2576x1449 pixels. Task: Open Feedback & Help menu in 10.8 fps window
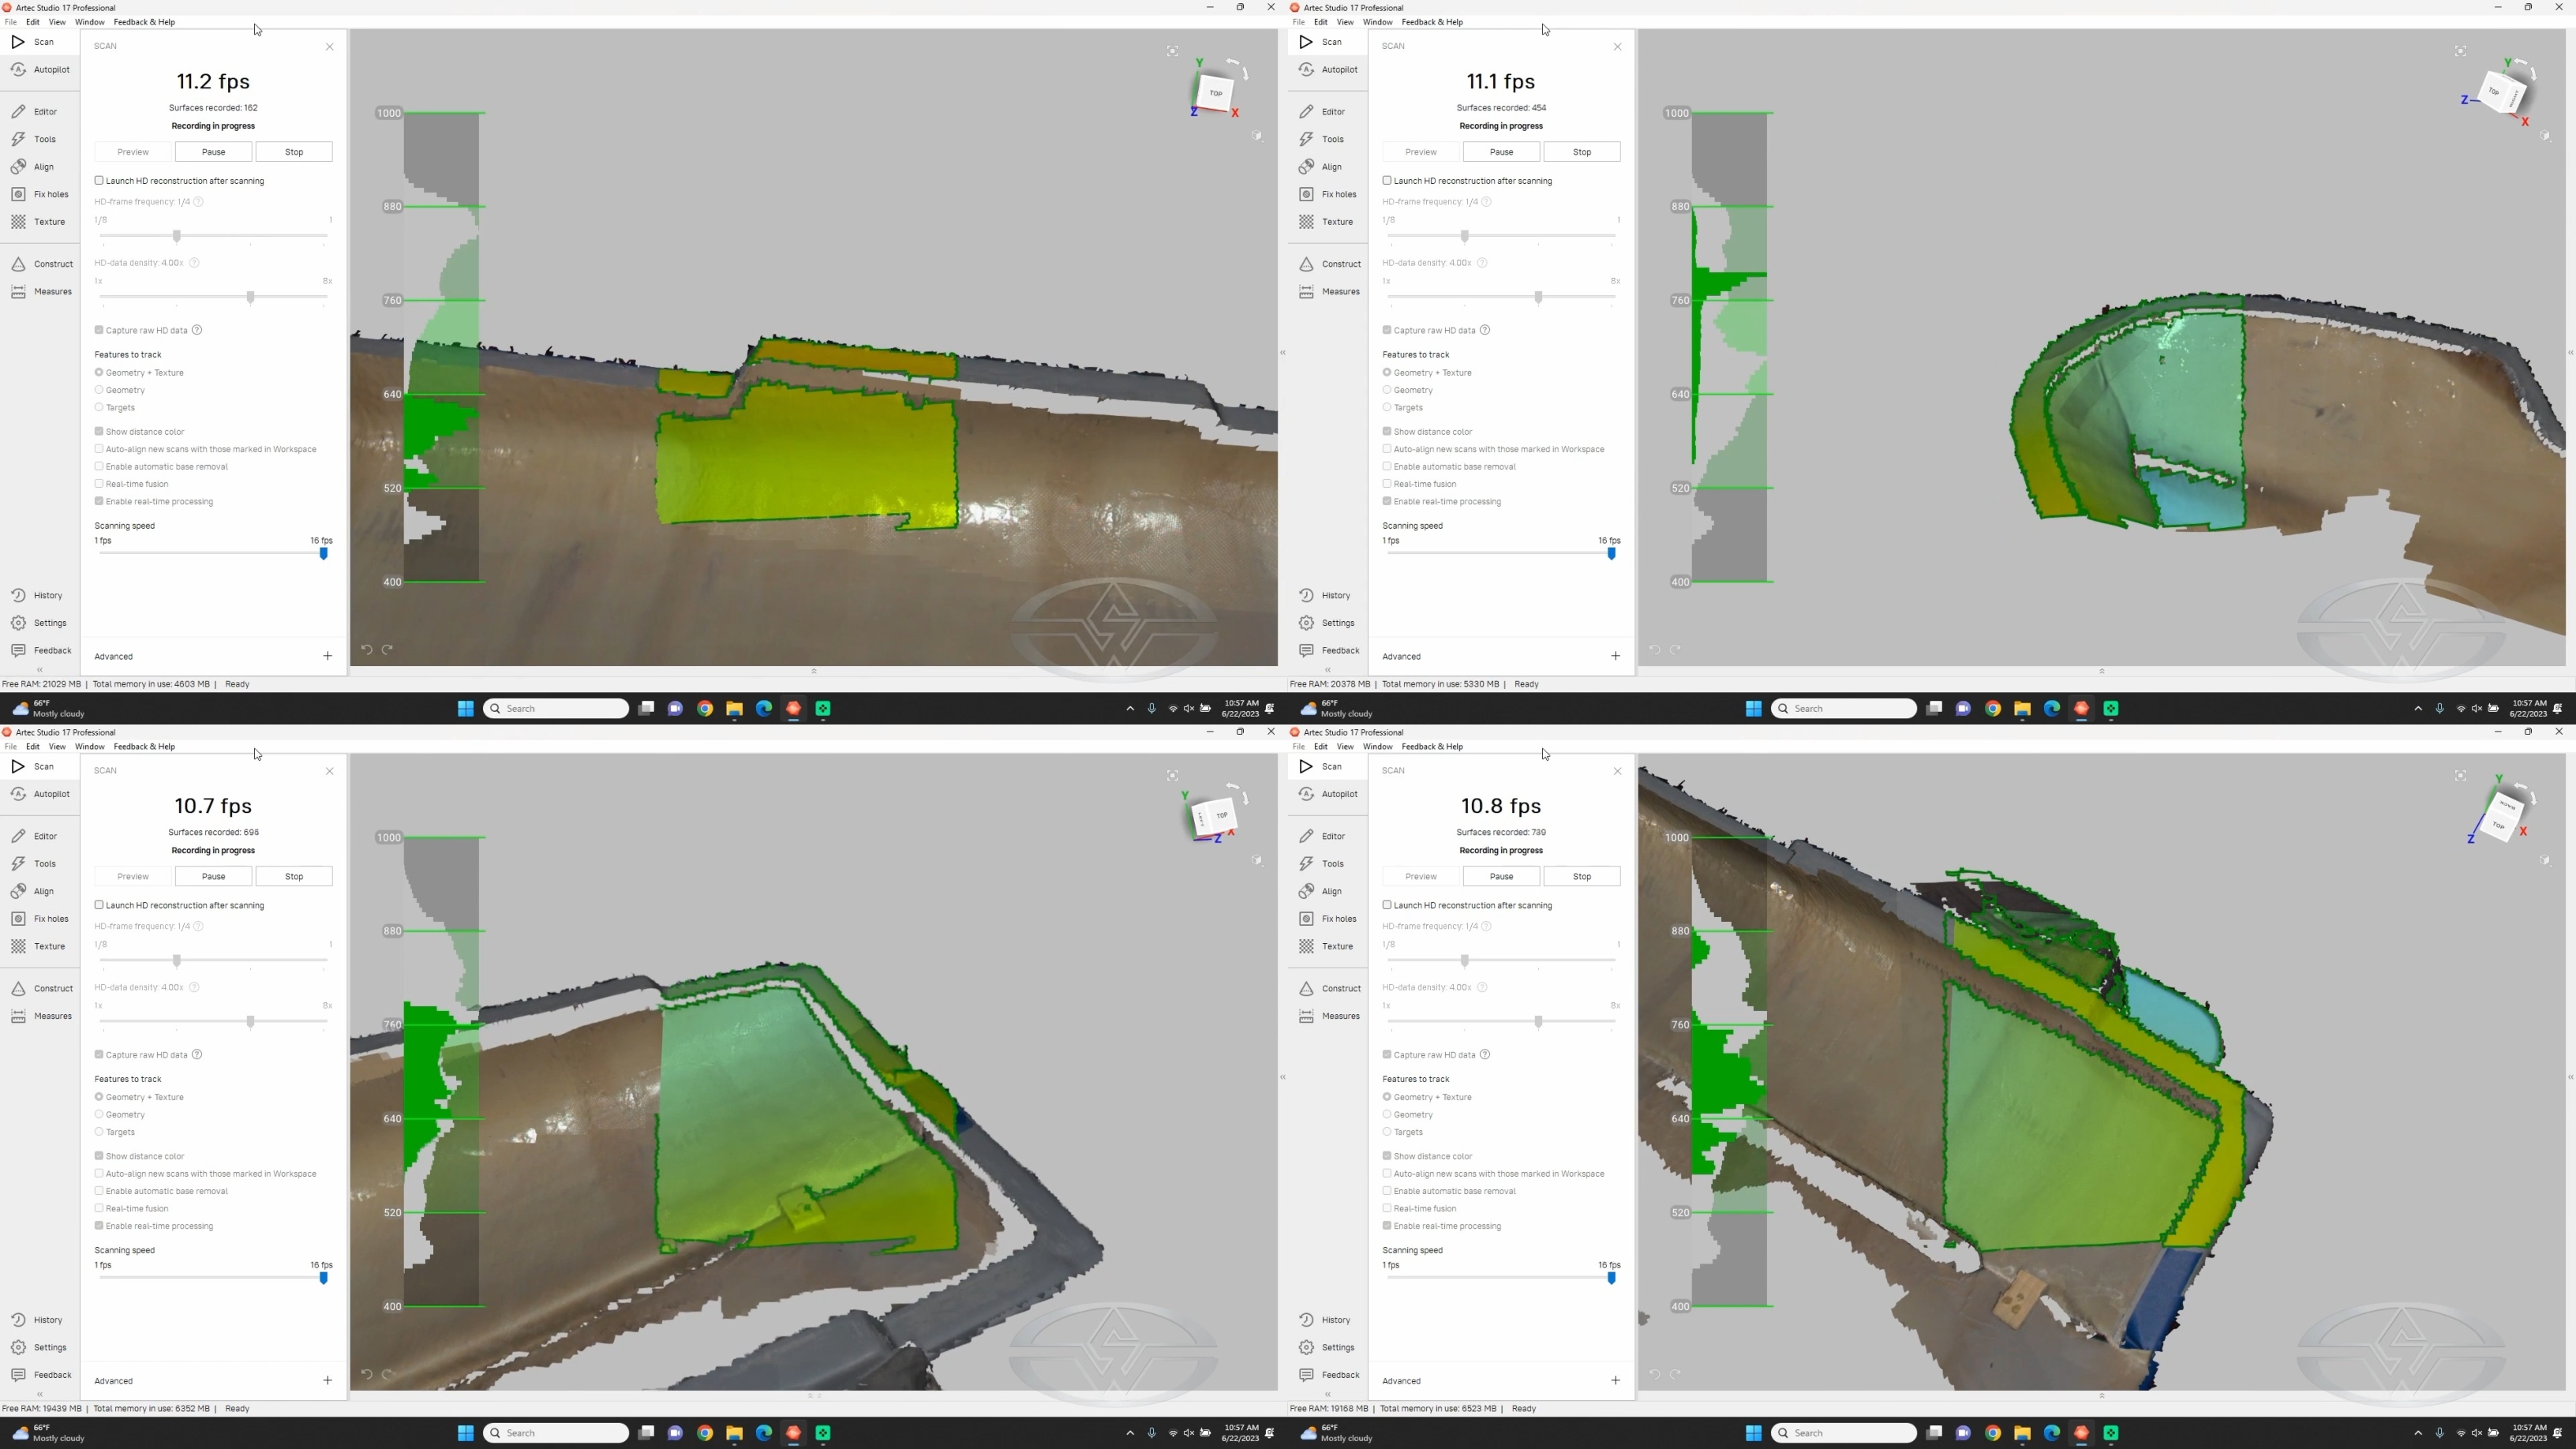1432,747
